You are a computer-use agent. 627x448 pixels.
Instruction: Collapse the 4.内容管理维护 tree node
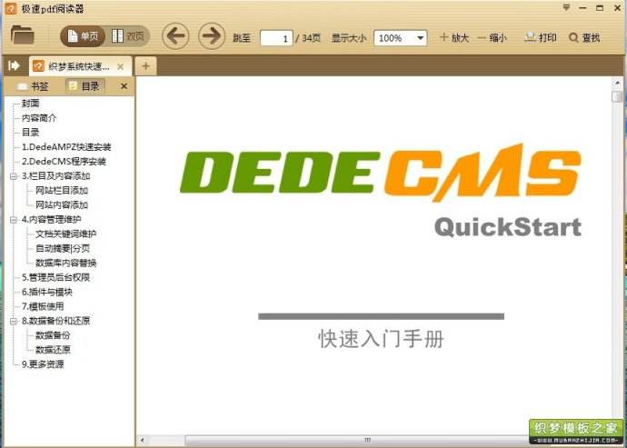pyautogui.click(x=14, y=220)
